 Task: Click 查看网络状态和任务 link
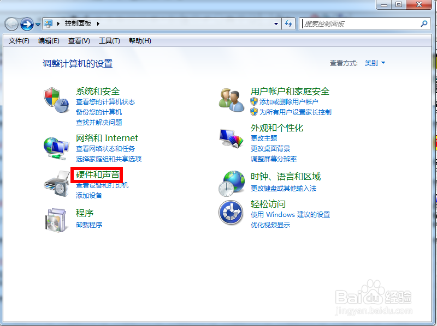coord(105,148)
